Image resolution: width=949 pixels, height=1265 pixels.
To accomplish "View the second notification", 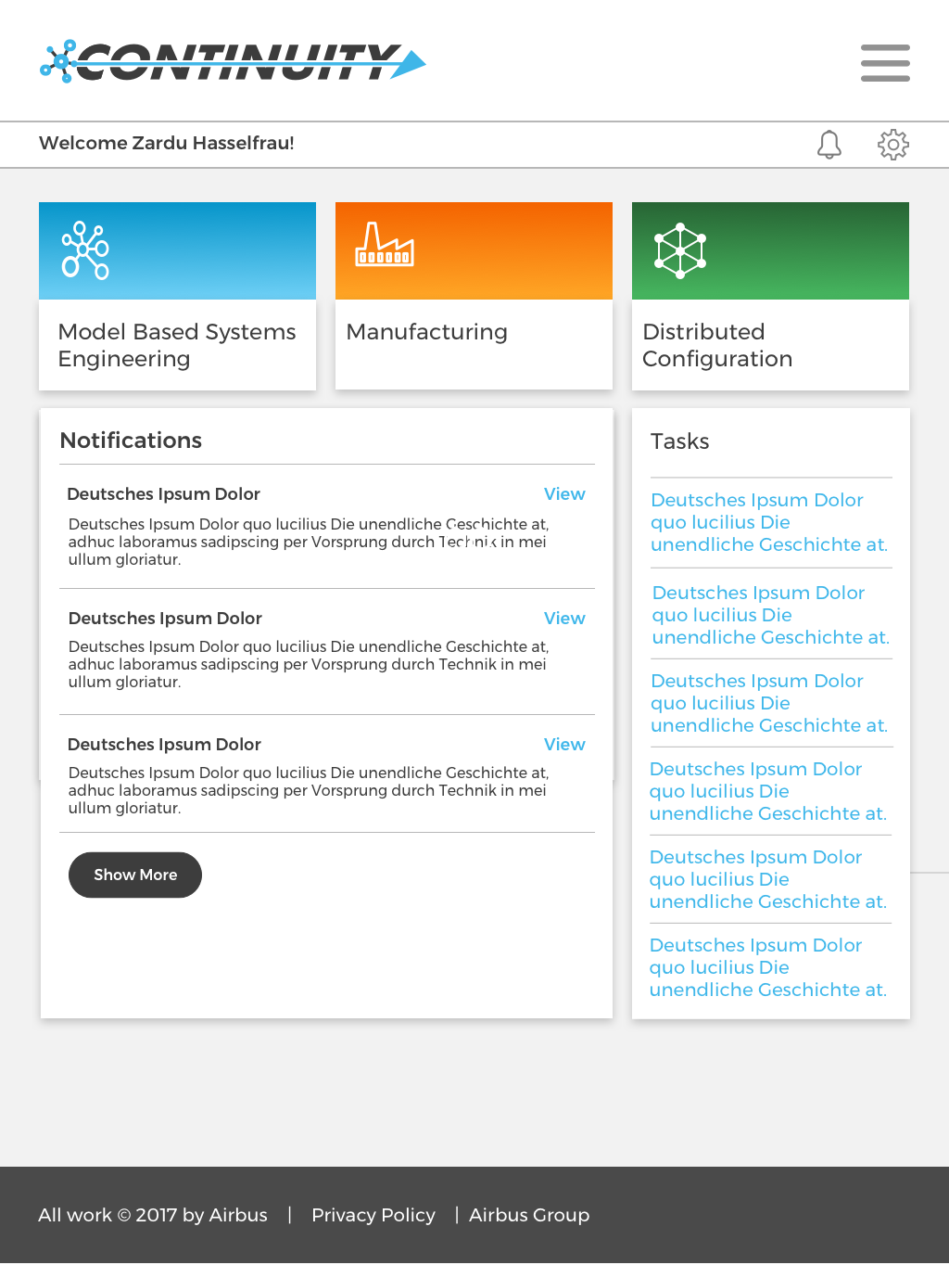I will pyautogui.click(x=564, y=619).
